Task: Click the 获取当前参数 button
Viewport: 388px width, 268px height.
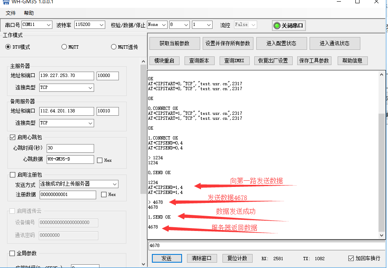Action: pyautogui.click(x=174, y=44)
